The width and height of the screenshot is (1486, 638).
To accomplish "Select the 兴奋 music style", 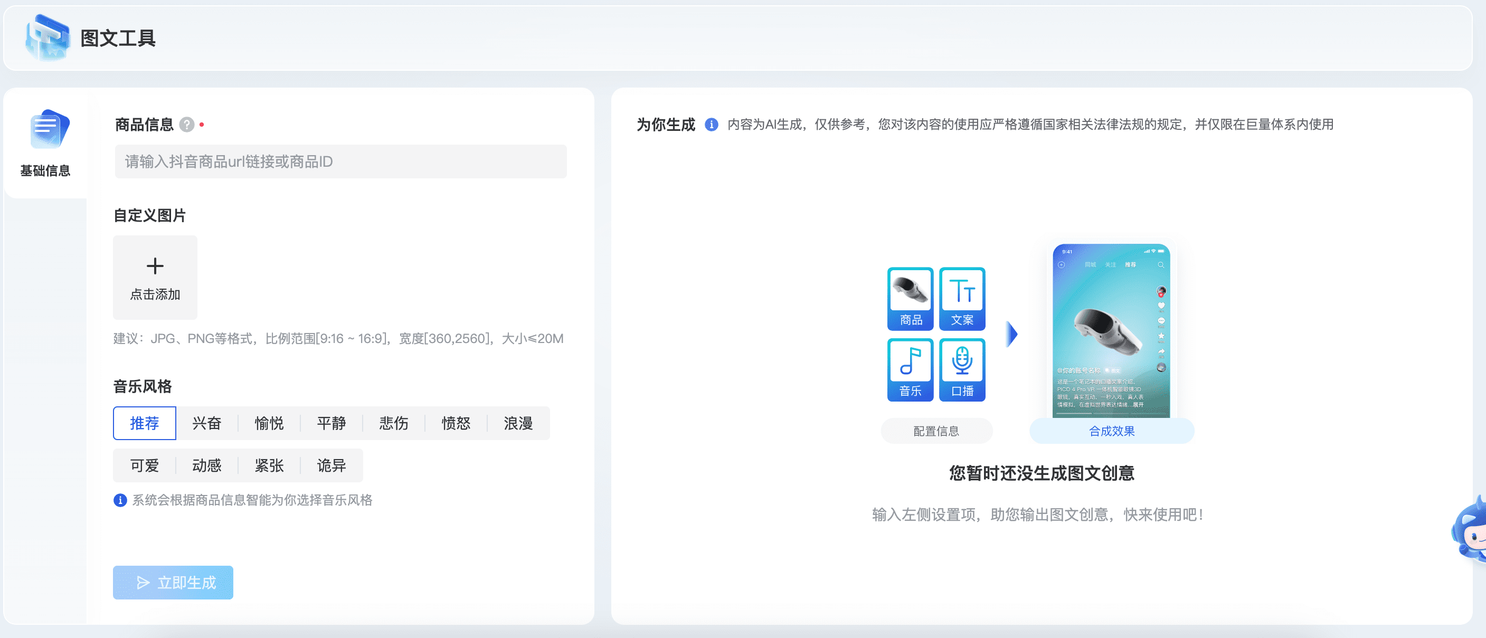I will point(206,423).
